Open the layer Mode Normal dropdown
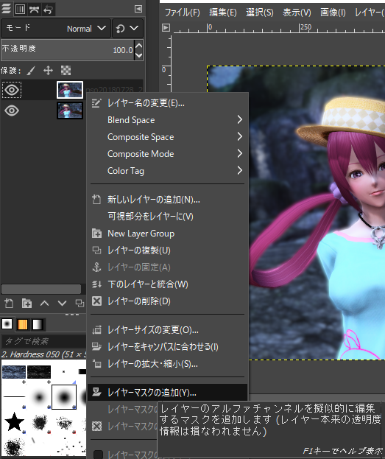This screenshot has height=459, width=385. [x=56, y=29]
